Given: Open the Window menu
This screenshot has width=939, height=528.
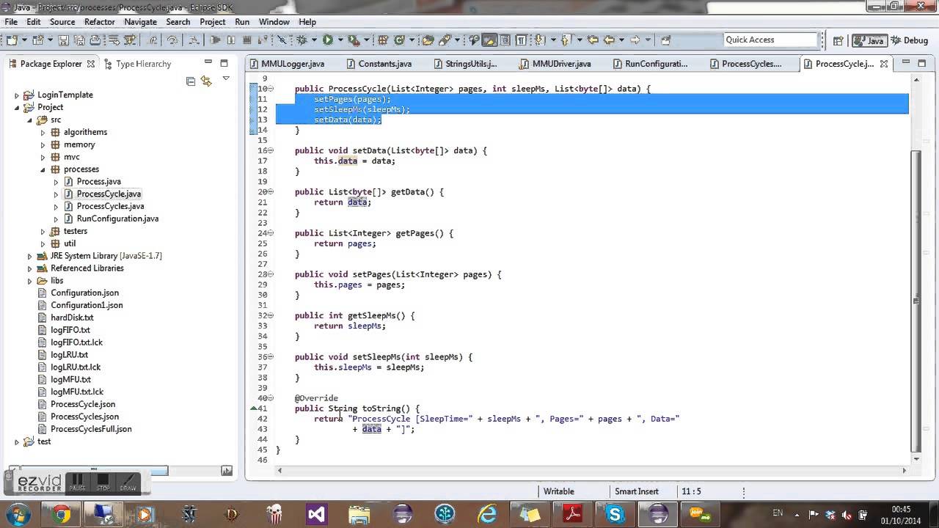Looking at the screenshot, I should [x=274, y=22].
